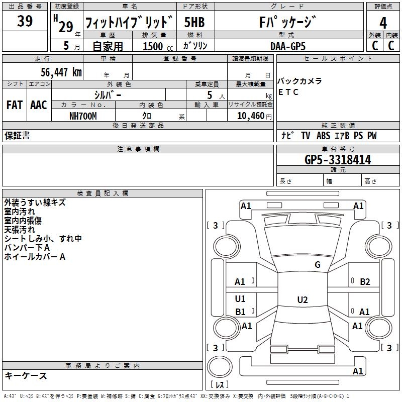Select the セールスポイント header

click(338, 58)
